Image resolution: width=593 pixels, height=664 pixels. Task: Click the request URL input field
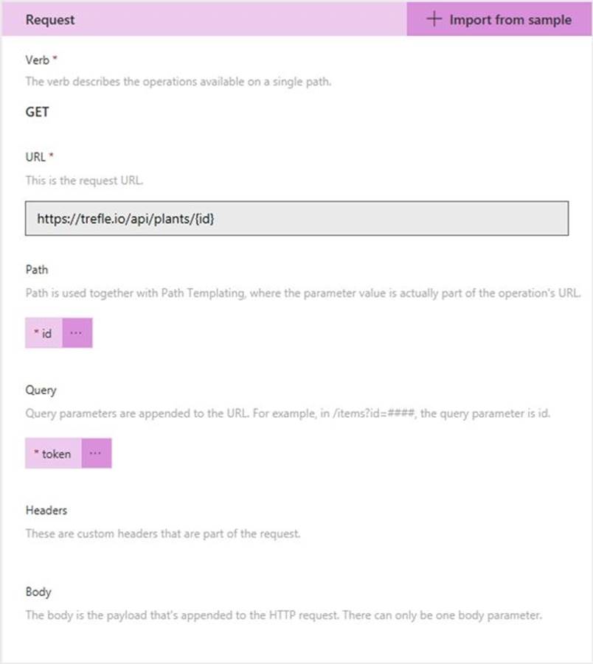click(x=296, y=219)
